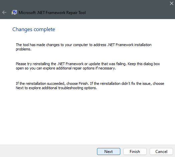Image resolution: width=175 pixels, height=157 pixels.
Task: Click the word problems in first paragraph
Action: (x=23, y=49)
